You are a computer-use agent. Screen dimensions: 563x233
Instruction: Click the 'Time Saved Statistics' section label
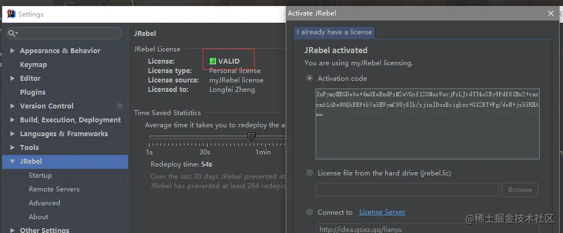(x=167, y=113)
